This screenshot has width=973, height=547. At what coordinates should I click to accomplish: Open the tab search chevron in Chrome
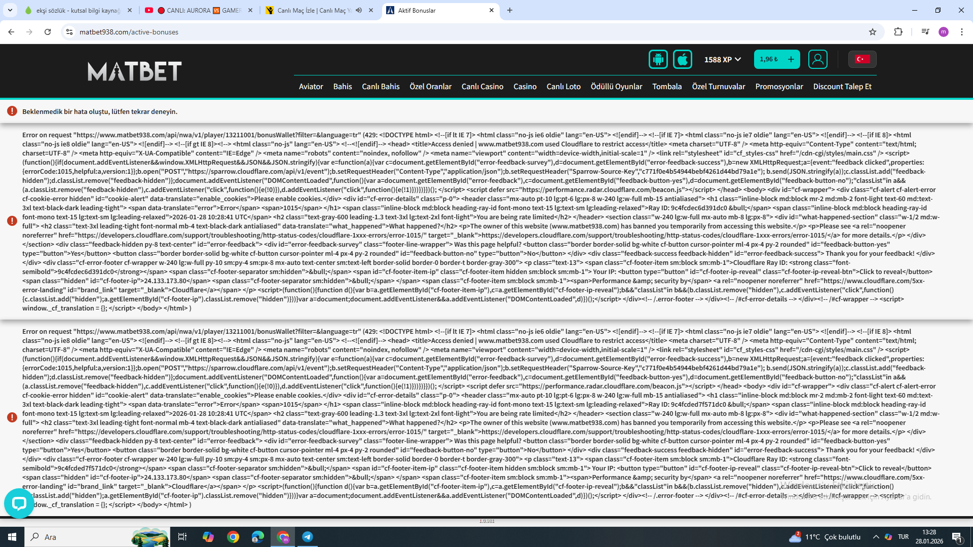10,10
